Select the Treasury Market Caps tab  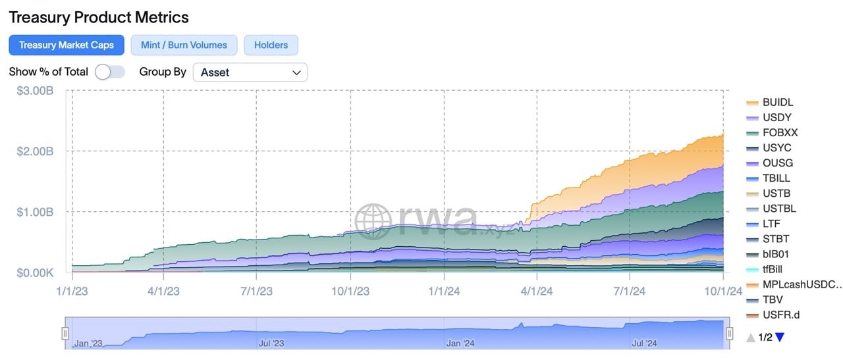coord(67,45)
